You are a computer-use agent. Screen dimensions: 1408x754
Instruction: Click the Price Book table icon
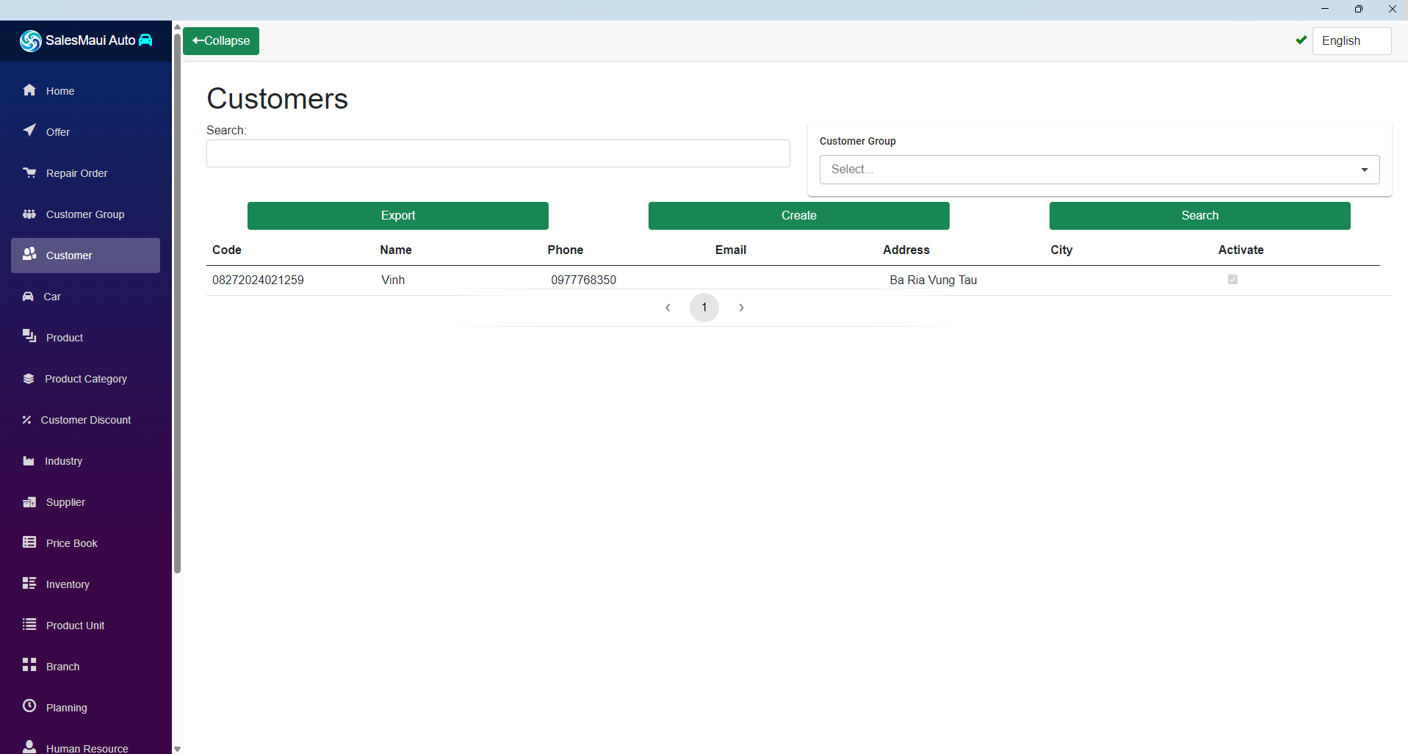pyautogui.click(x=29, y=542)
